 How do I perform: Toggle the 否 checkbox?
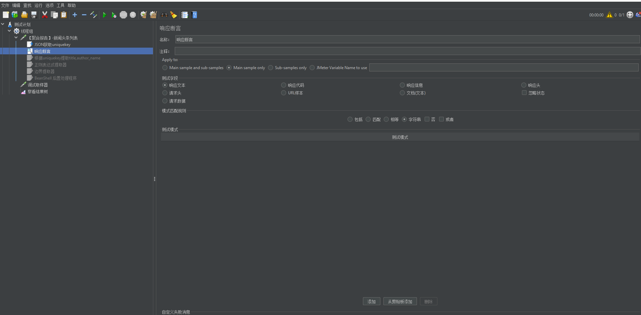(427, 119)
